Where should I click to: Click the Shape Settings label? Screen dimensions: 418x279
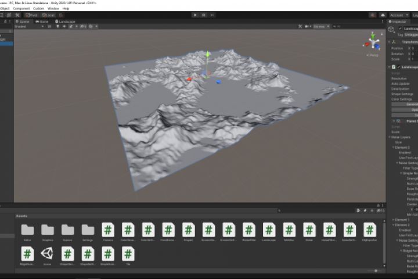click(402, 94)
